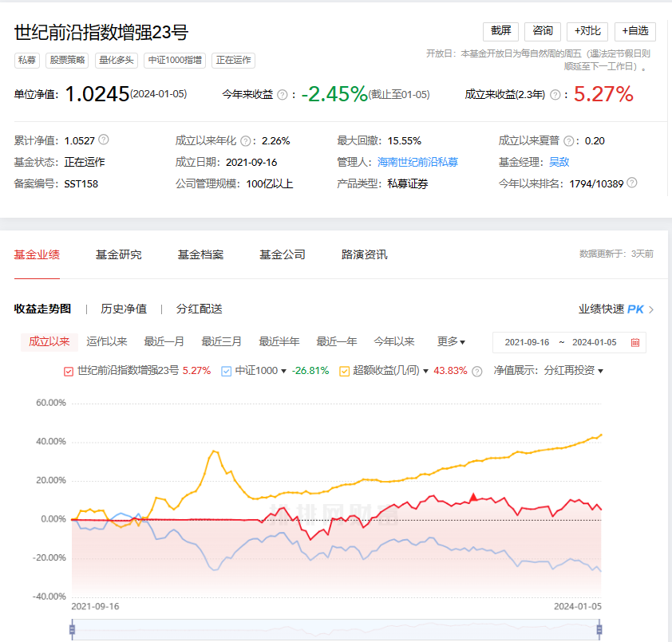Click 备案编号 value SST158
Image resolution: width=672 pixels, height=642 pixels.
(x=81, y=184)
